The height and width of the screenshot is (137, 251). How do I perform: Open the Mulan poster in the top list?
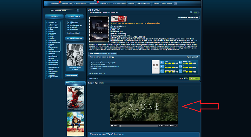click(x=75, y=98)
